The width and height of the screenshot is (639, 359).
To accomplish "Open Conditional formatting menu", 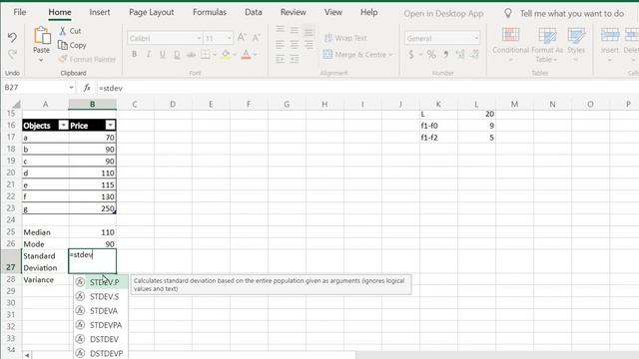I will [510, 44].
